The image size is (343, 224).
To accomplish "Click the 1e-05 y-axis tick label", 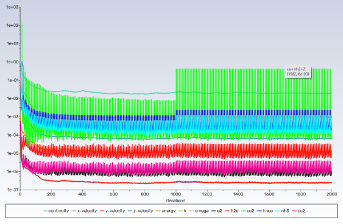I will [x=13, y=153].
